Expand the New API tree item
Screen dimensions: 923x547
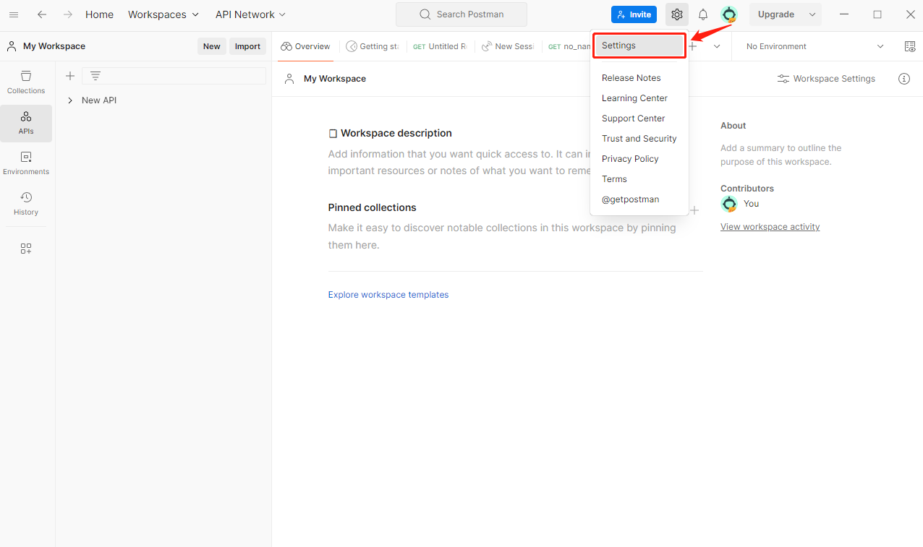point(70,100)
